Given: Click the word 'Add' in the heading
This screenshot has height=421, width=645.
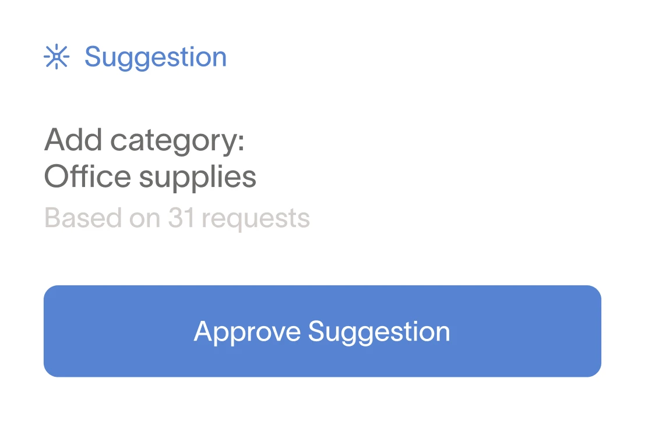Looking at the screenshot, I should click(73, 139).
